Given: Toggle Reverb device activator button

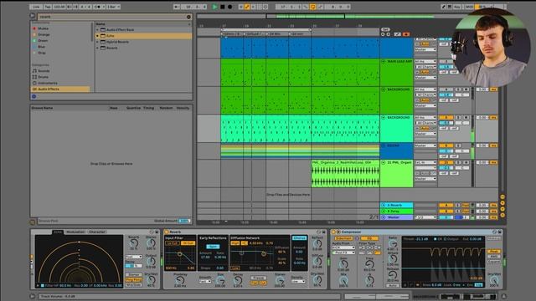Looking at the screenshot, I should pyautogui.click(x=167, y=232).
